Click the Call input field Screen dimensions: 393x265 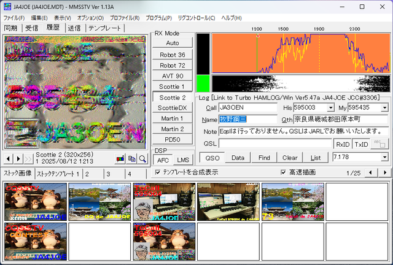(x=248, y=108)
